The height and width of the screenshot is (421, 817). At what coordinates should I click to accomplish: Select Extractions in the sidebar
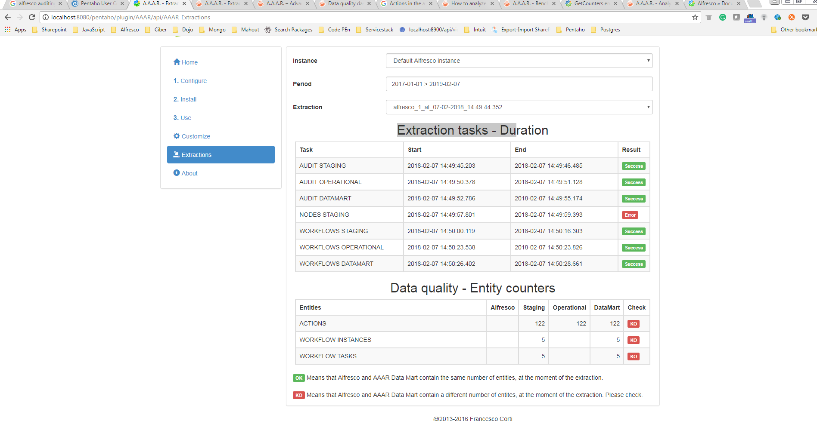point(221,155)
